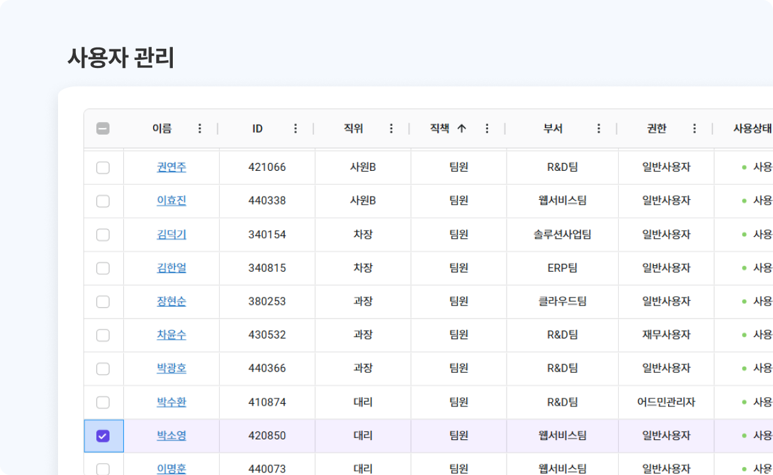Open the ID column options menu
Screen dimensions: 773x475
(295, 129)
